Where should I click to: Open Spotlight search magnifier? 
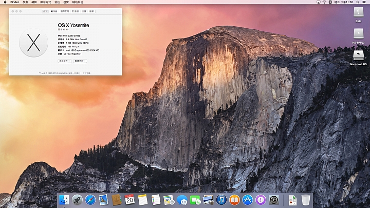(358, 2)
